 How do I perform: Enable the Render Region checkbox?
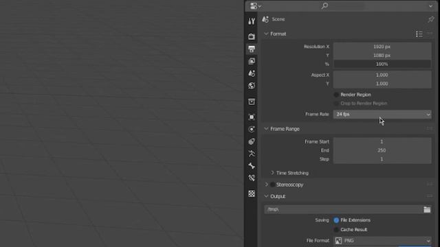336,95
